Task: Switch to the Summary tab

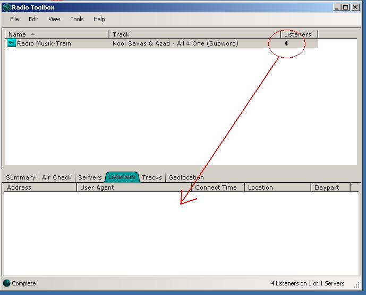Action: pyautogui.click(x=21, y=177)
